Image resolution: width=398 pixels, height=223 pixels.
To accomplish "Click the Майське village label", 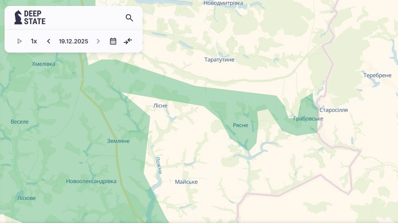I will point(186,182).
